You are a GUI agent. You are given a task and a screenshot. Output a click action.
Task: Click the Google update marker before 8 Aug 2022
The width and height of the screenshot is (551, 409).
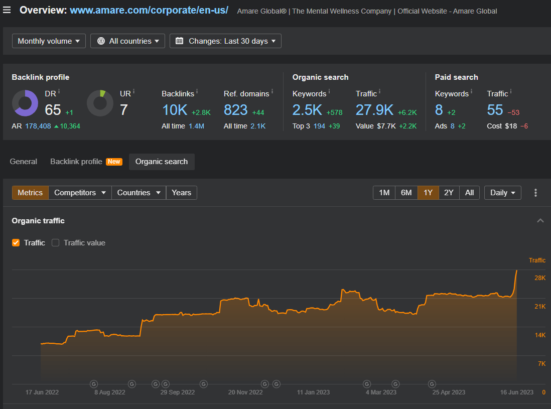tap(94, 384)
